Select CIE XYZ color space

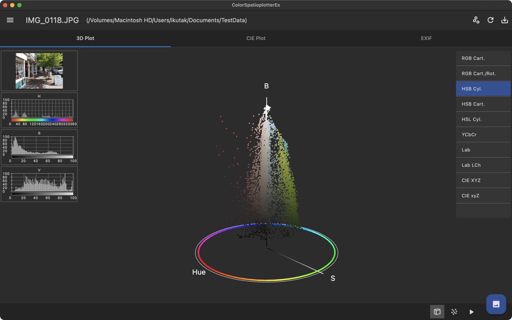click(483, 180)
